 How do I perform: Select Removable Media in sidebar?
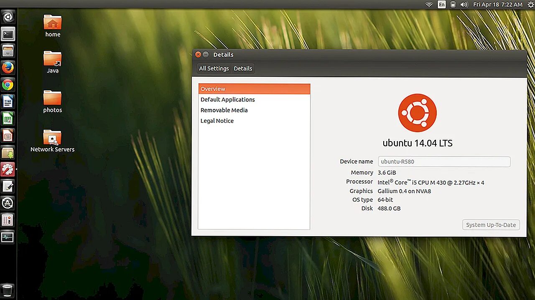pyautogui.click(x=254, y=110)
